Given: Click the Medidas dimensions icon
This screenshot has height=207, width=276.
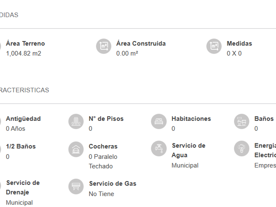Looking at the screenshot, I should 214,46.
